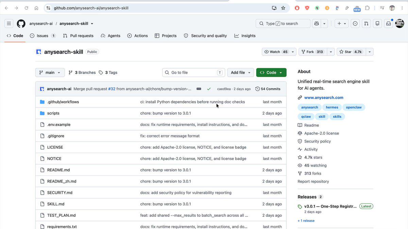Bookmark this page with the star icon
The height and width of the screenshot is (229, 408).
tap(283, 8)
